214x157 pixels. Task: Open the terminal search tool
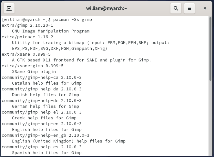click(x=176, y=8)
